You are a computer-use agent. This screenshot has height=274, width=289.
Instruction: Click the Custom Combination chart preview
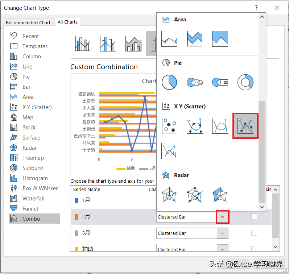[x=113, y=125]
